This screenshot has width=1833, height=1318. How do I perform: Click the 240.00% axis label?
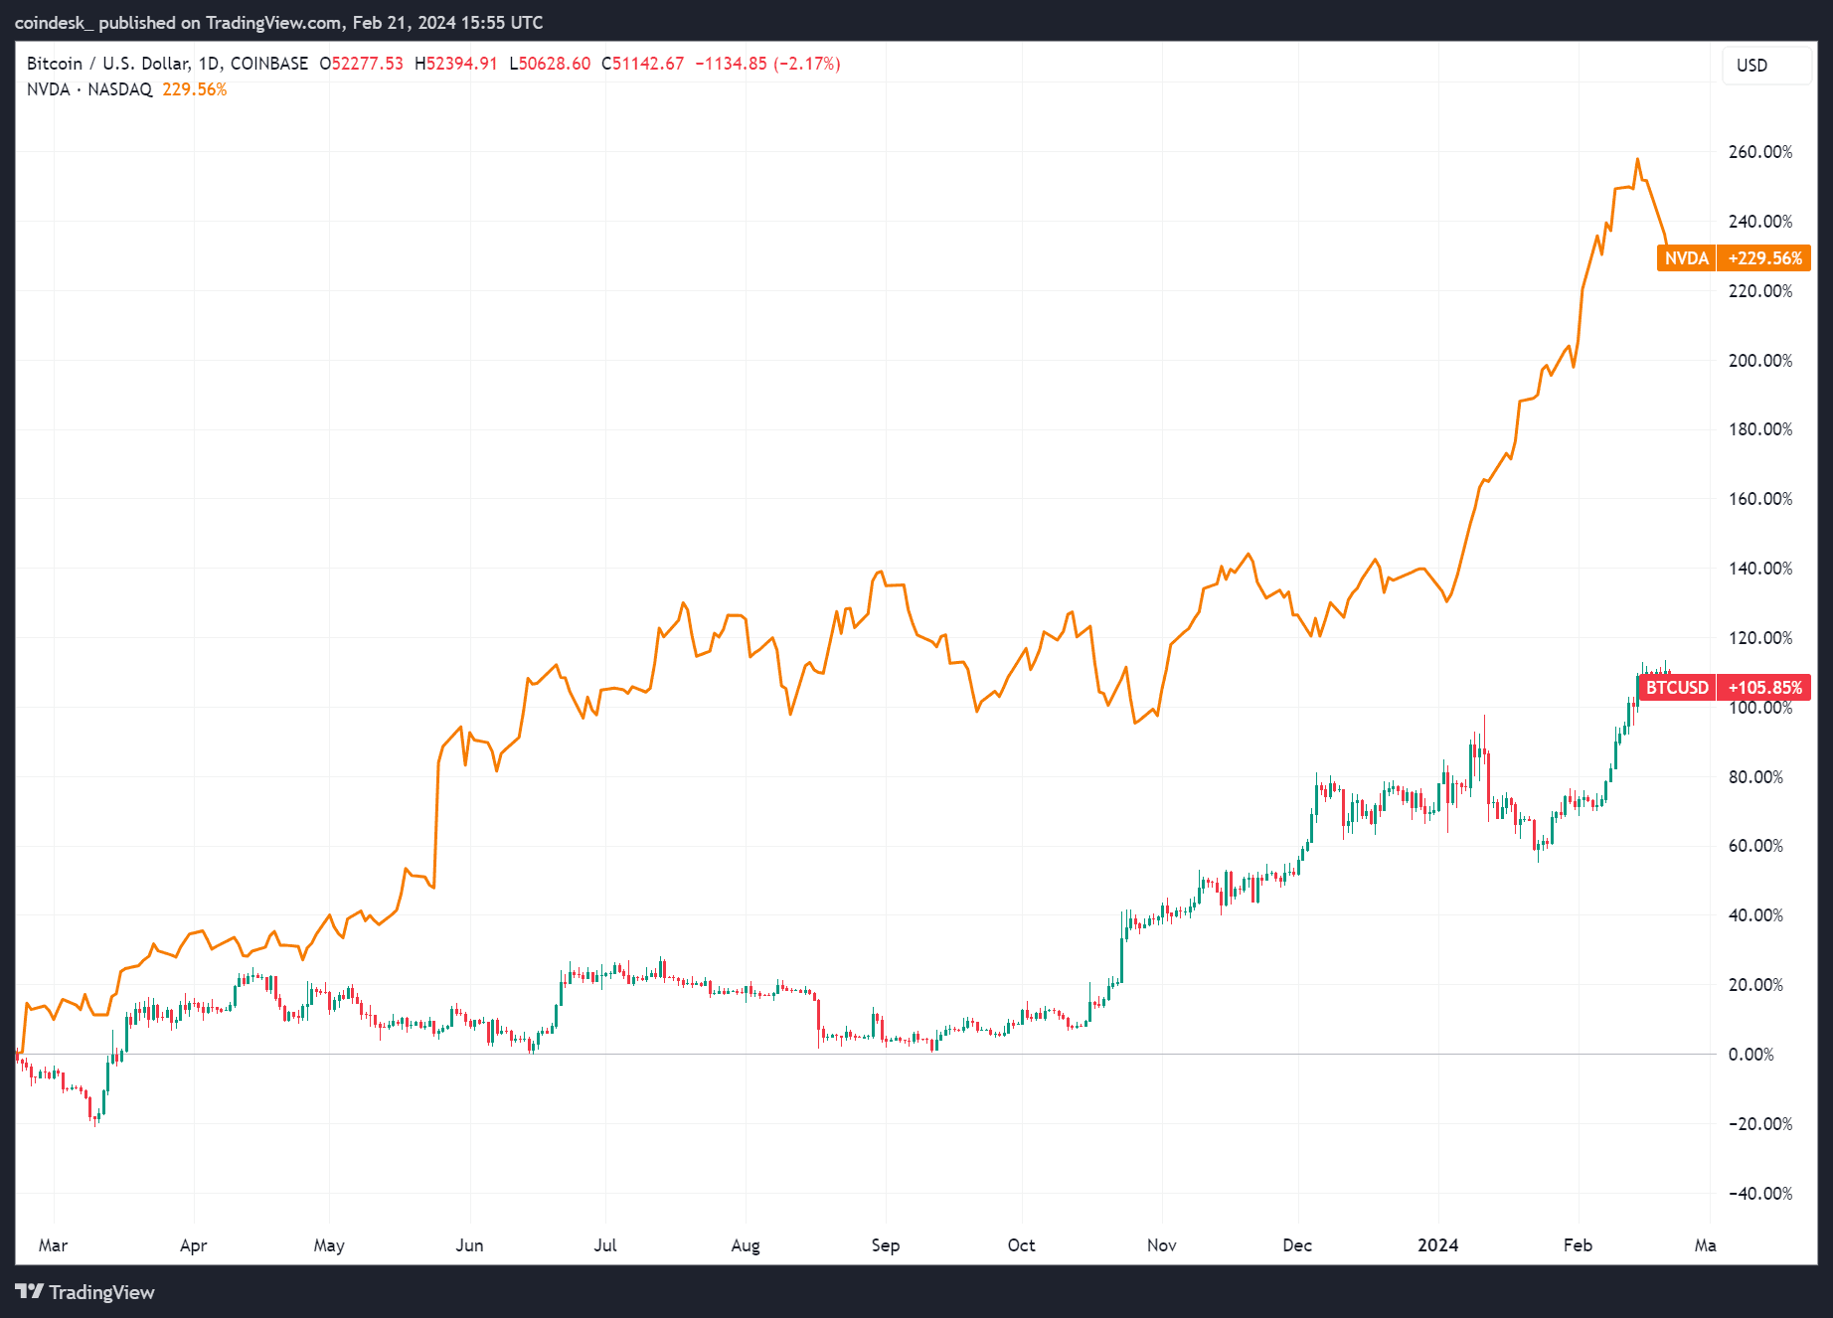tap(1759, 222)
